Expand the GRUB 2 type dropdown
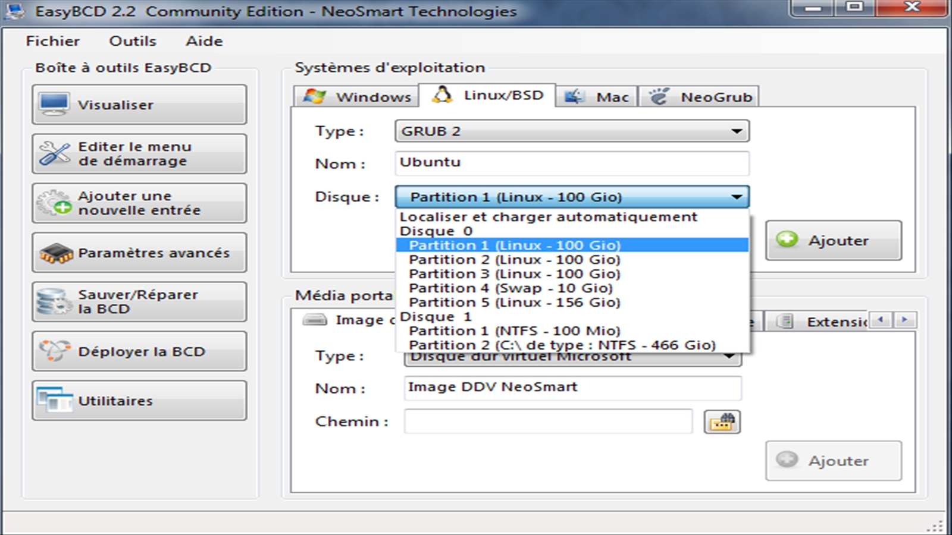952x535 pixels. point(572,131)
